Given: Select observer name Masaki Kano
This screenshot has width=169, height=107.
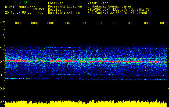Looking at the screenshot, I should pos(98,3).
